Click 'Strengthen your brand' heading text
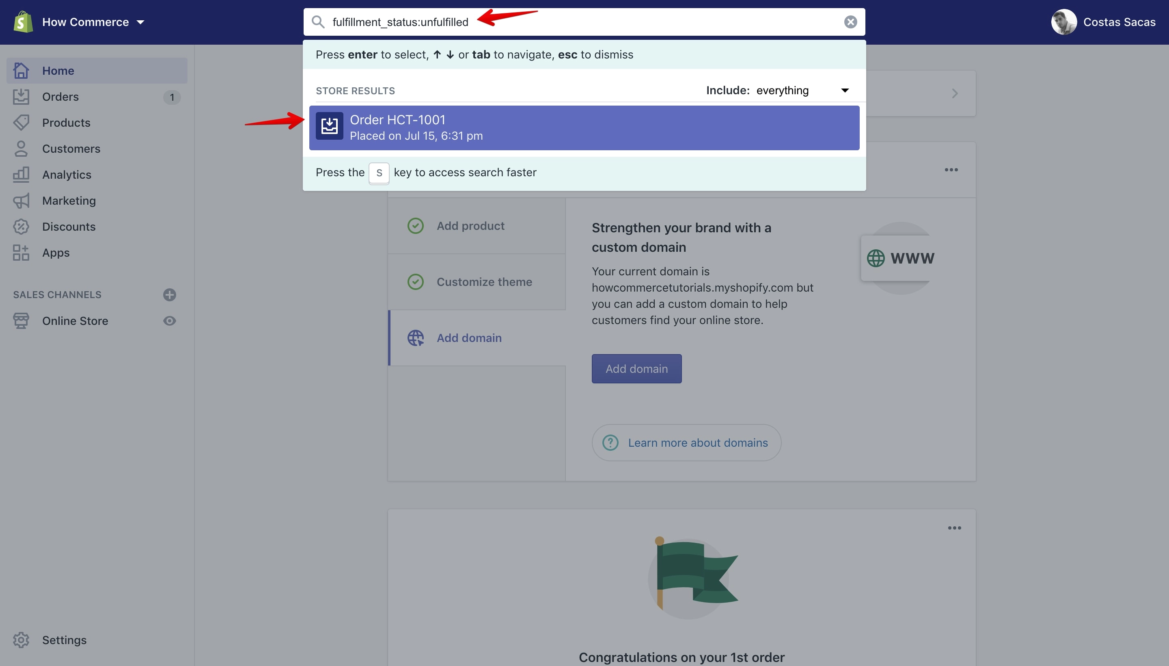 point(681,238)
